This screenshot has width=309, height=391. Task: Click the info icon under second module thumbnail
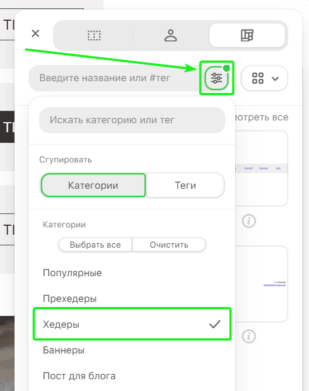[249, 337]
